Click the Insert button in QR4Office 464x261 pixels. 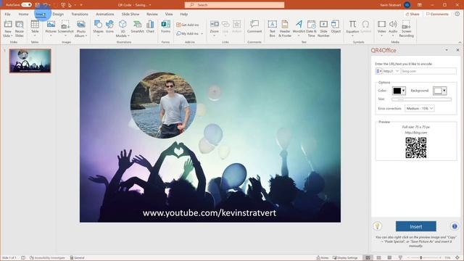(415, 226)
